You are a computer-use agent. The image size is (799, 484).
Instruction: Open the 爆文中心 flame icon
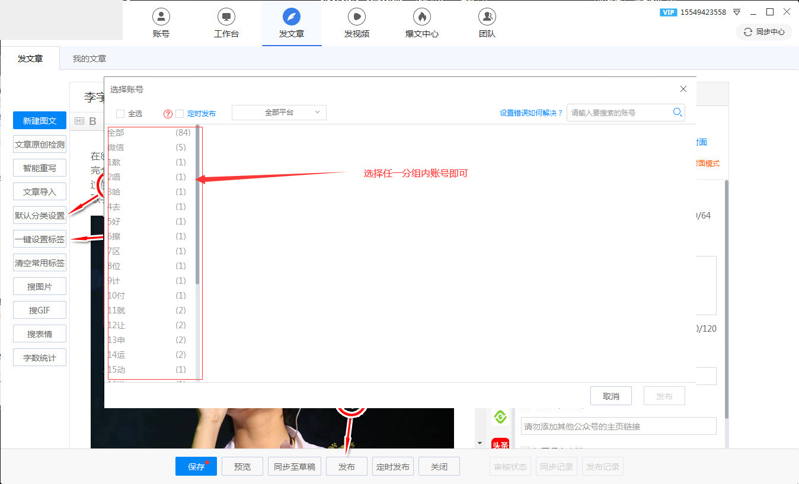(421, 16)
